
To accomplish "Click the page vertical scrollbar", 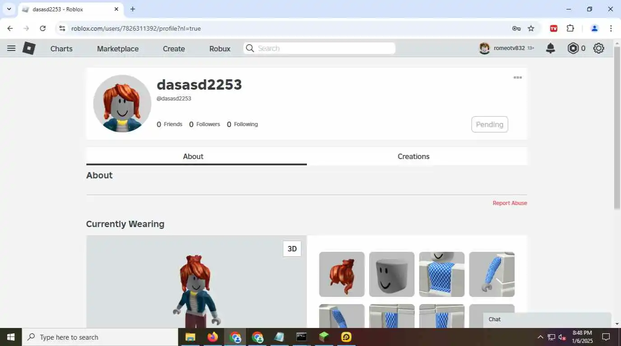I will (617, 127).
